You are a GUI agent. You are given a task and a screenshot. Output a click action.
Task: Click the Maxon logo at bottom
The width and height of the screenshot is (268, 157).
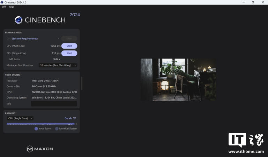tap(40, 149)
